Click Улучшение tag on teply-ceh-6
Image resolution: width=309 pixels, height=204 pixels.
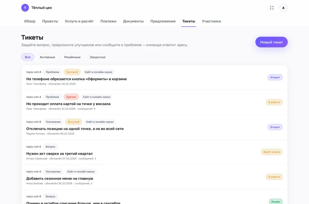[x=53, y=122]
